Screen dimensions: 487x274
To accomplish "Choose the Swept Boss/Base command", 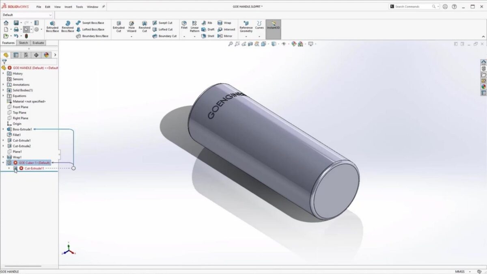I will (x=90, y=23).
